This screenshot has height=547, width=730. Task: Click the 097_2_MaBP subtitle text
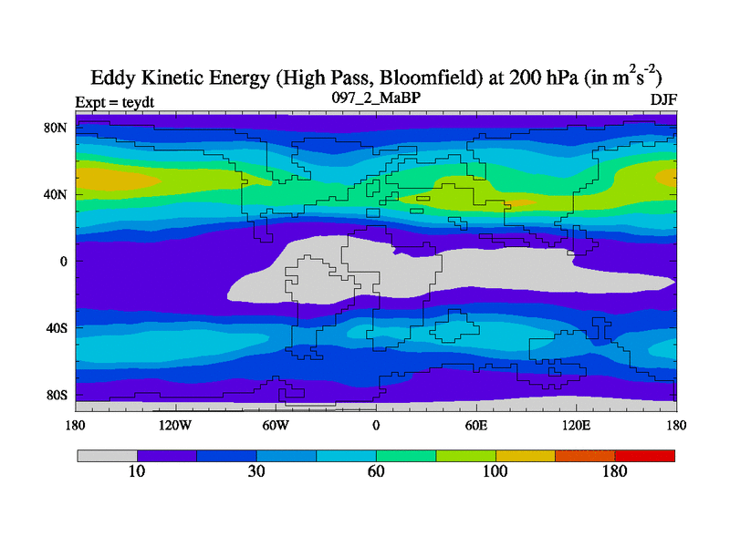click(374, 97)
